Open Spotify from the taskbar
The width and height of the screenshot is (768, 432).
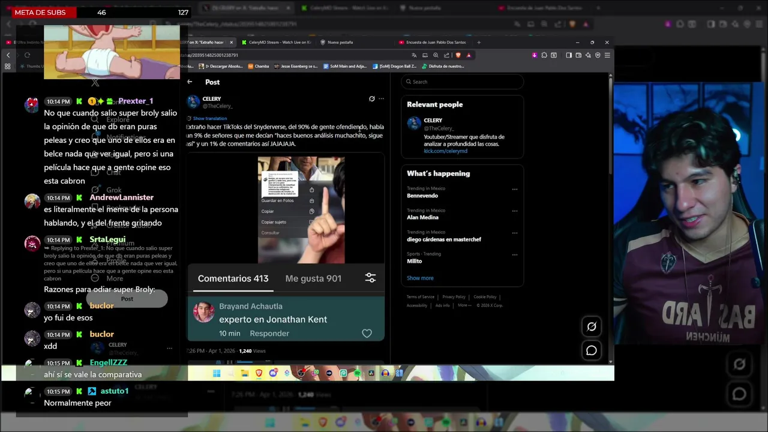click(x=358, y=373)
